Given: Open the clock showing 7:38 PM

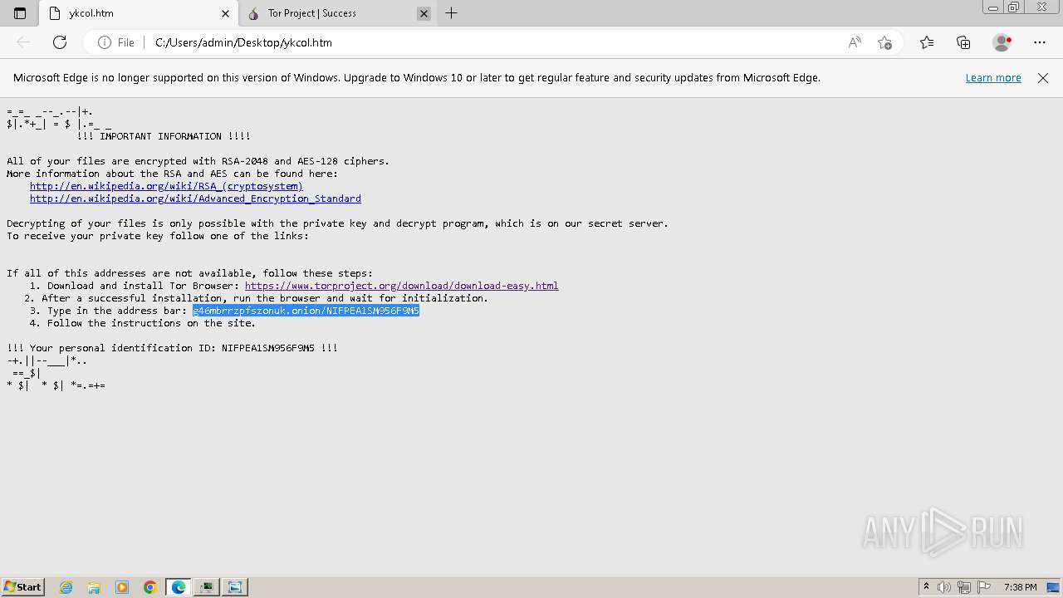Looking at the screenshot, I should 1020,587.
